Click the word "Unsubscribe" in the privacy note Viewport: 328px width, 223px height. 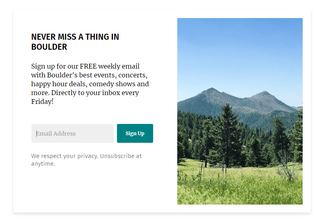pyautogui.click(x=117, y=156)
